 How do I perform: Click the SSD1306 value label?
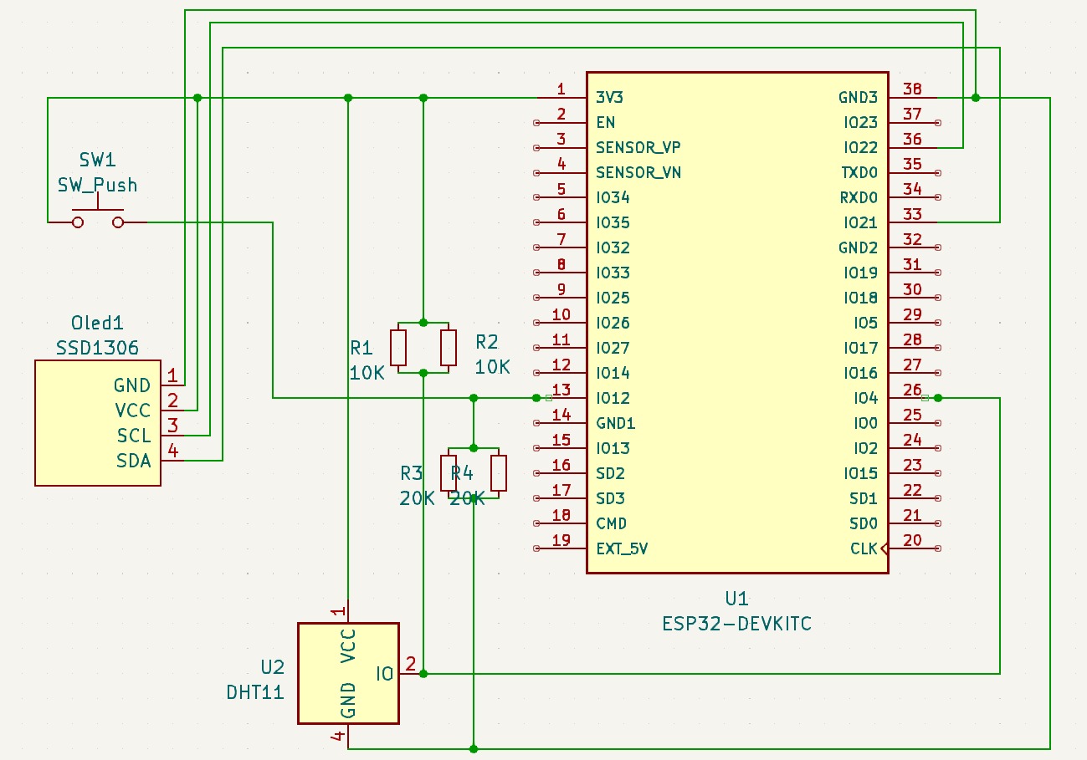coord(97,348)
